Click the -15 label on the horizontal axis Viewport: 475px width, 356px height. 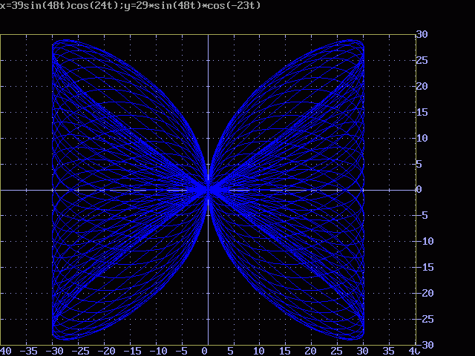(133, 350)
